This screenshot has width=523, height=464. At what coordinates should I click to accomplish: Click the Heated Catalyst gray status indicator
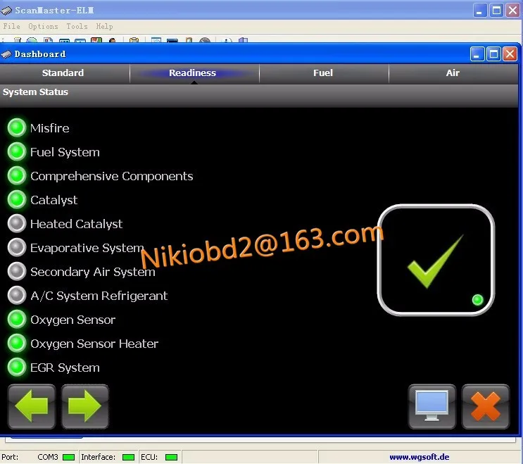17,223
